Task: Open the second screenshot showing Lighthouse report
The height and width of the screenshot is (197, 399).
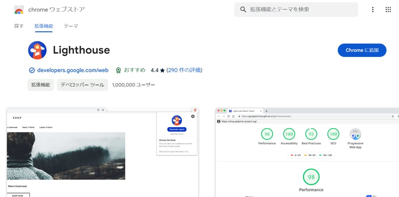Action: pos(307,152)
